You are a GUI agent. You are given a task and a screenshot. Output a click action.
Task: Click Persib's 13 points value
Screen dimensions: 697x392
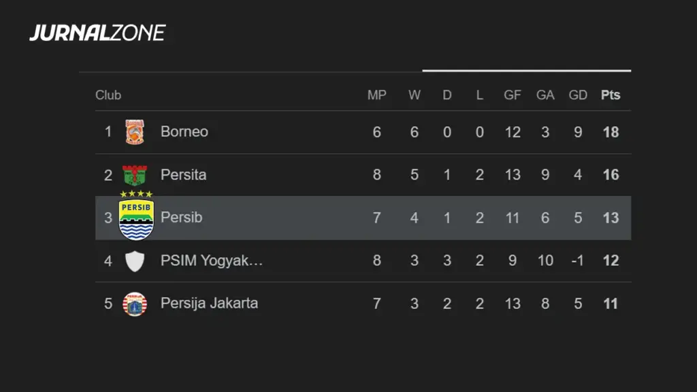(x=611, y=218)
